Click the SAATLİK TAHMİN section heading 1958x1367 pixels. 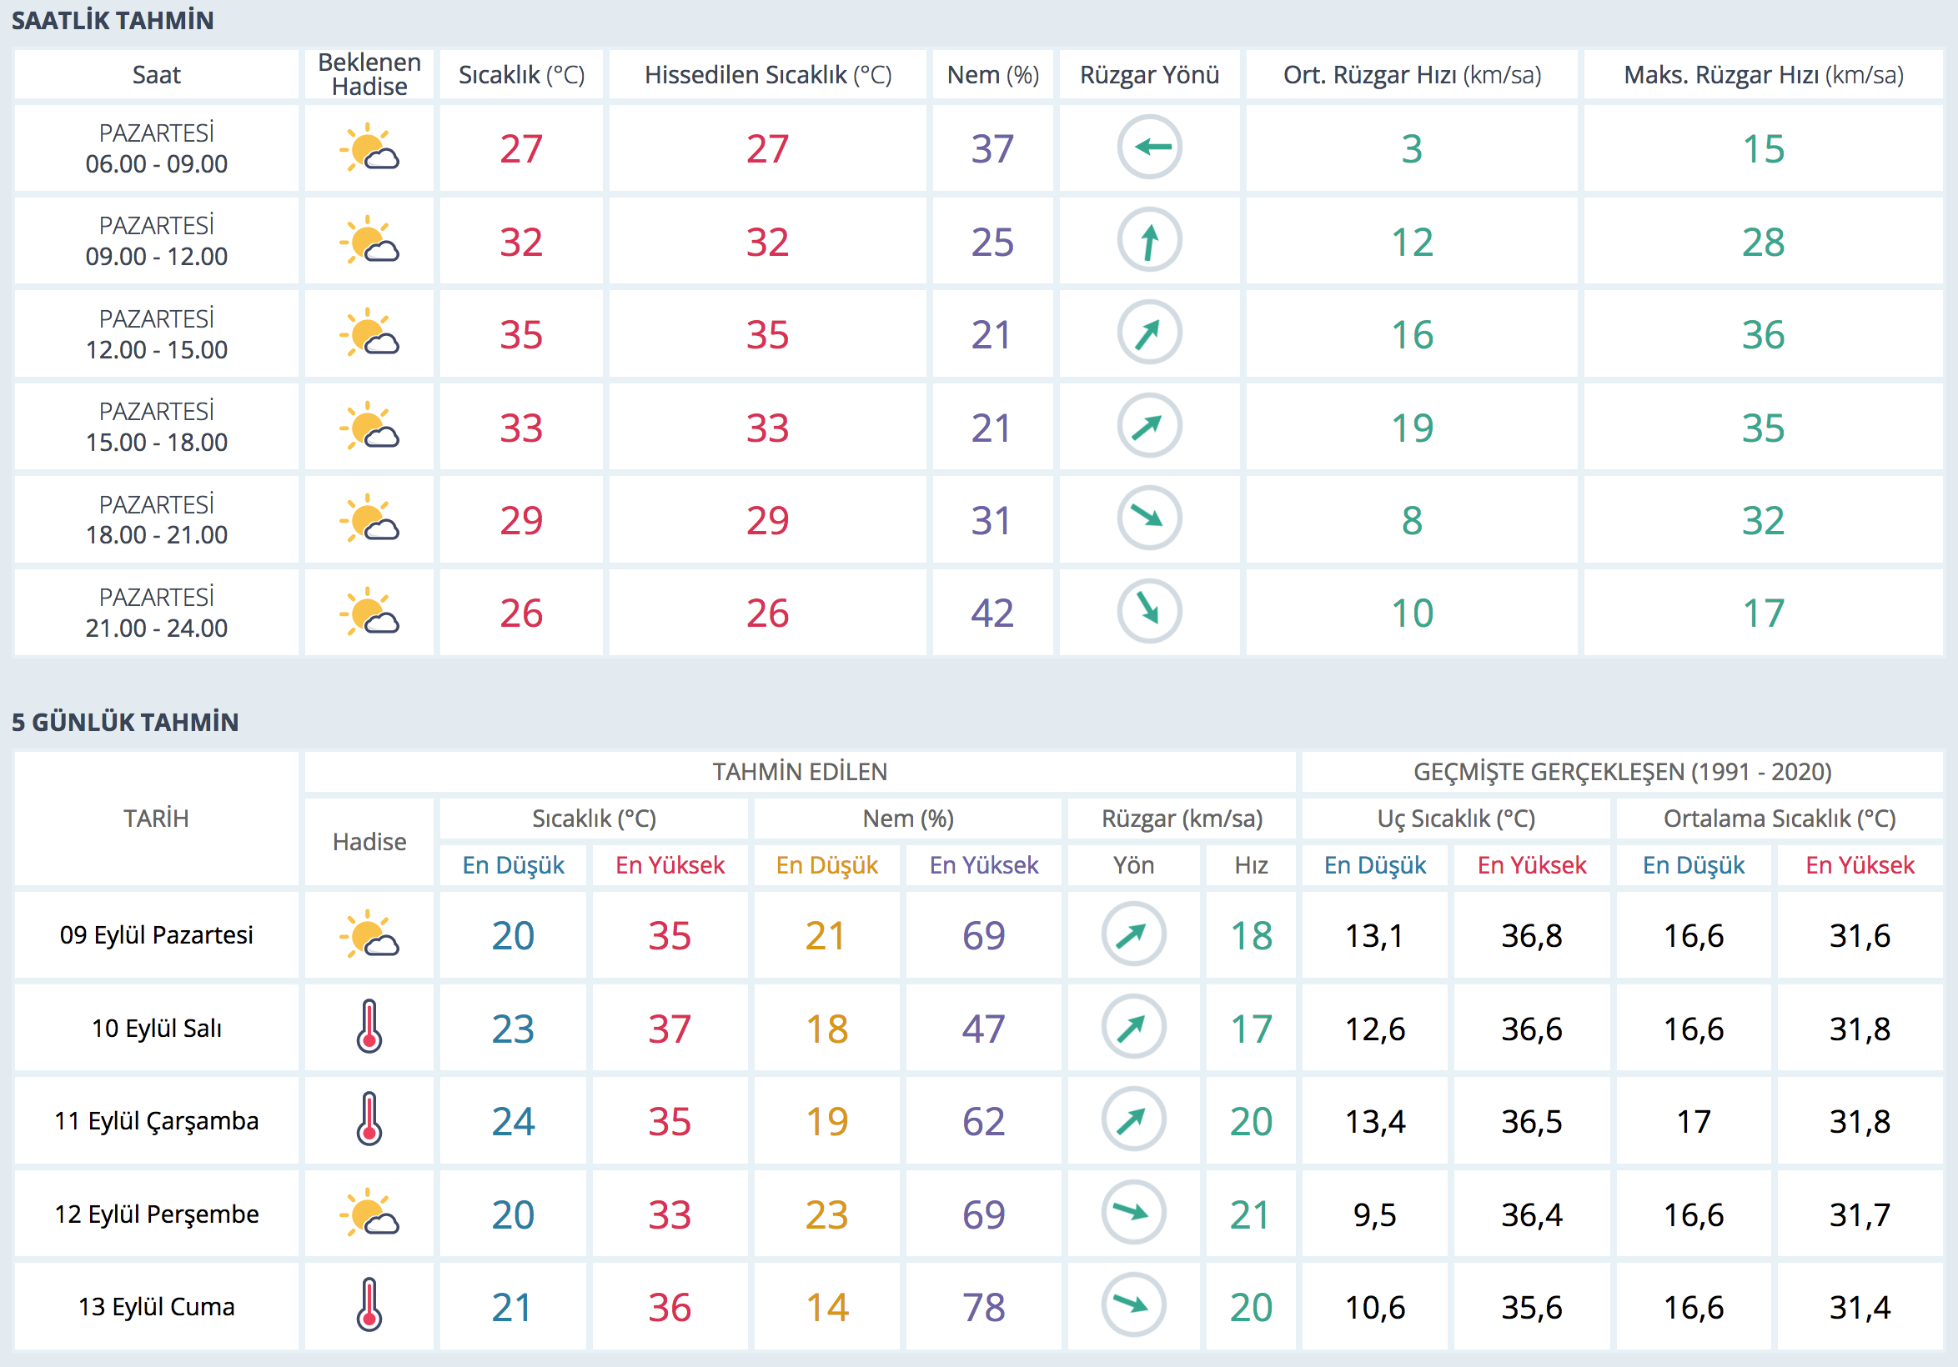113,21
